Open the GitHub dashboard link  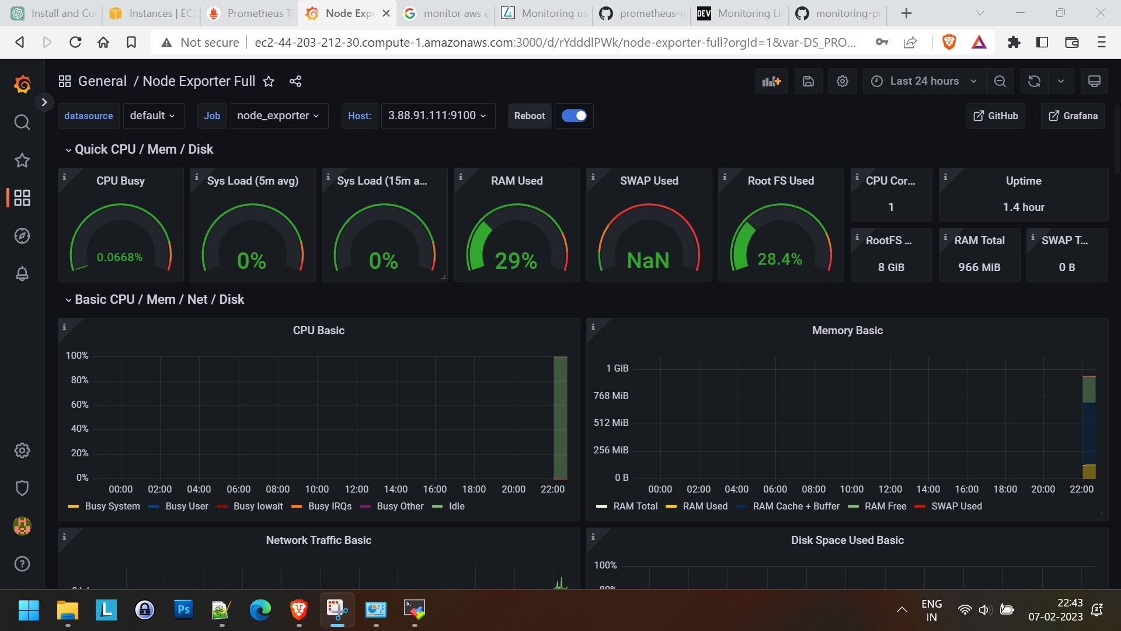(x=995, y=116)
